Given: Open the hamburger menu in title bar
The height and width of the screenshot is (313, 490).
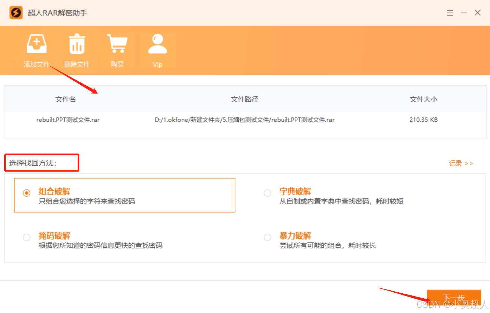Looking at the screenshot, I should (x=450, y=13).
